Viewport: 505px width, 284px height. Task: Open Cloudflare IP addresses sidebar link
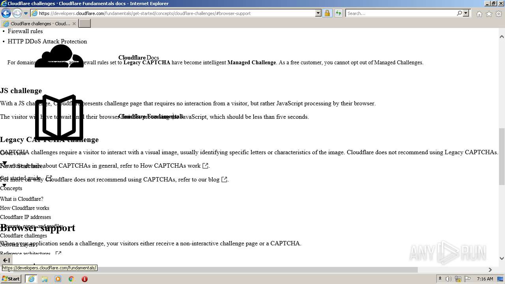[25, 217]
